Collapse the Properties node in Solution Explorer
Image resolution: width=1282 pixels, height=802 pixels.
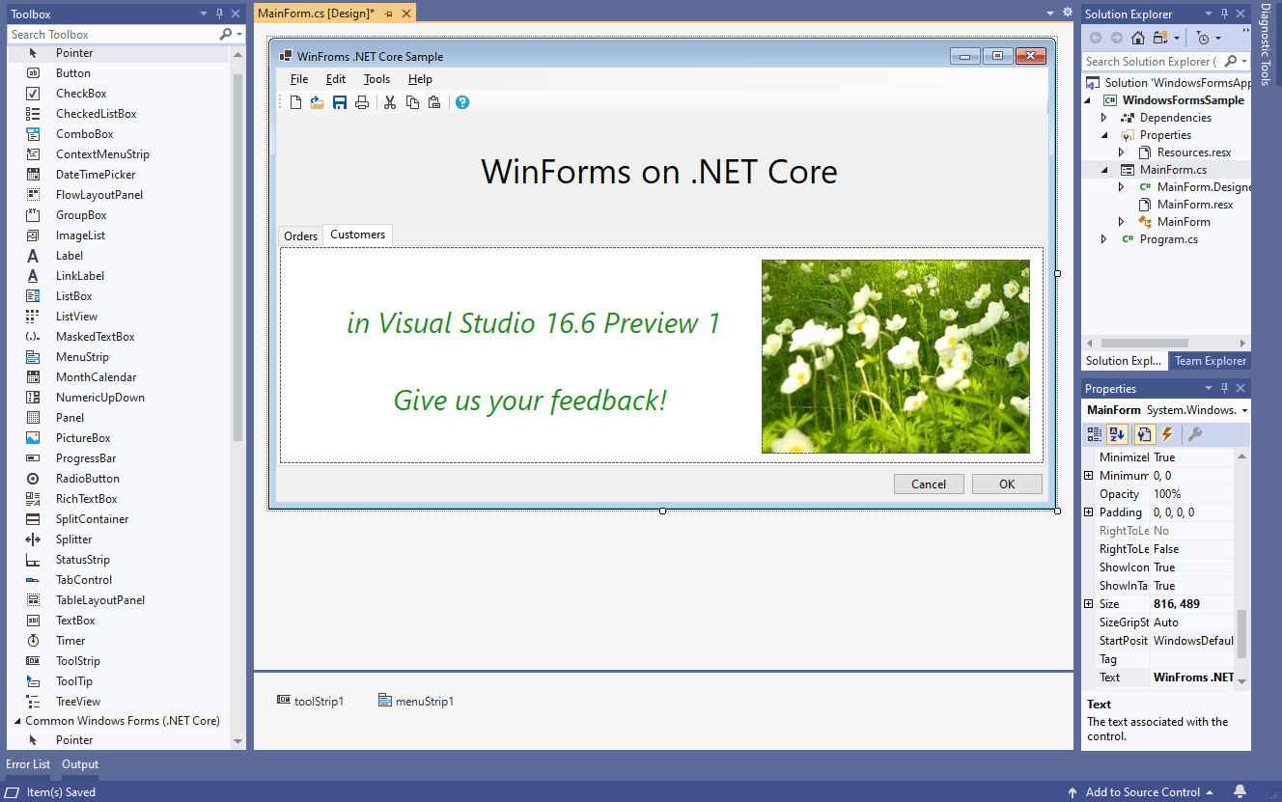[1104, 135]
